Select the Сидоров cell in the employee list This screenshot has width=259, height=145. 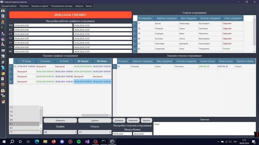click(x=166, y=33)
